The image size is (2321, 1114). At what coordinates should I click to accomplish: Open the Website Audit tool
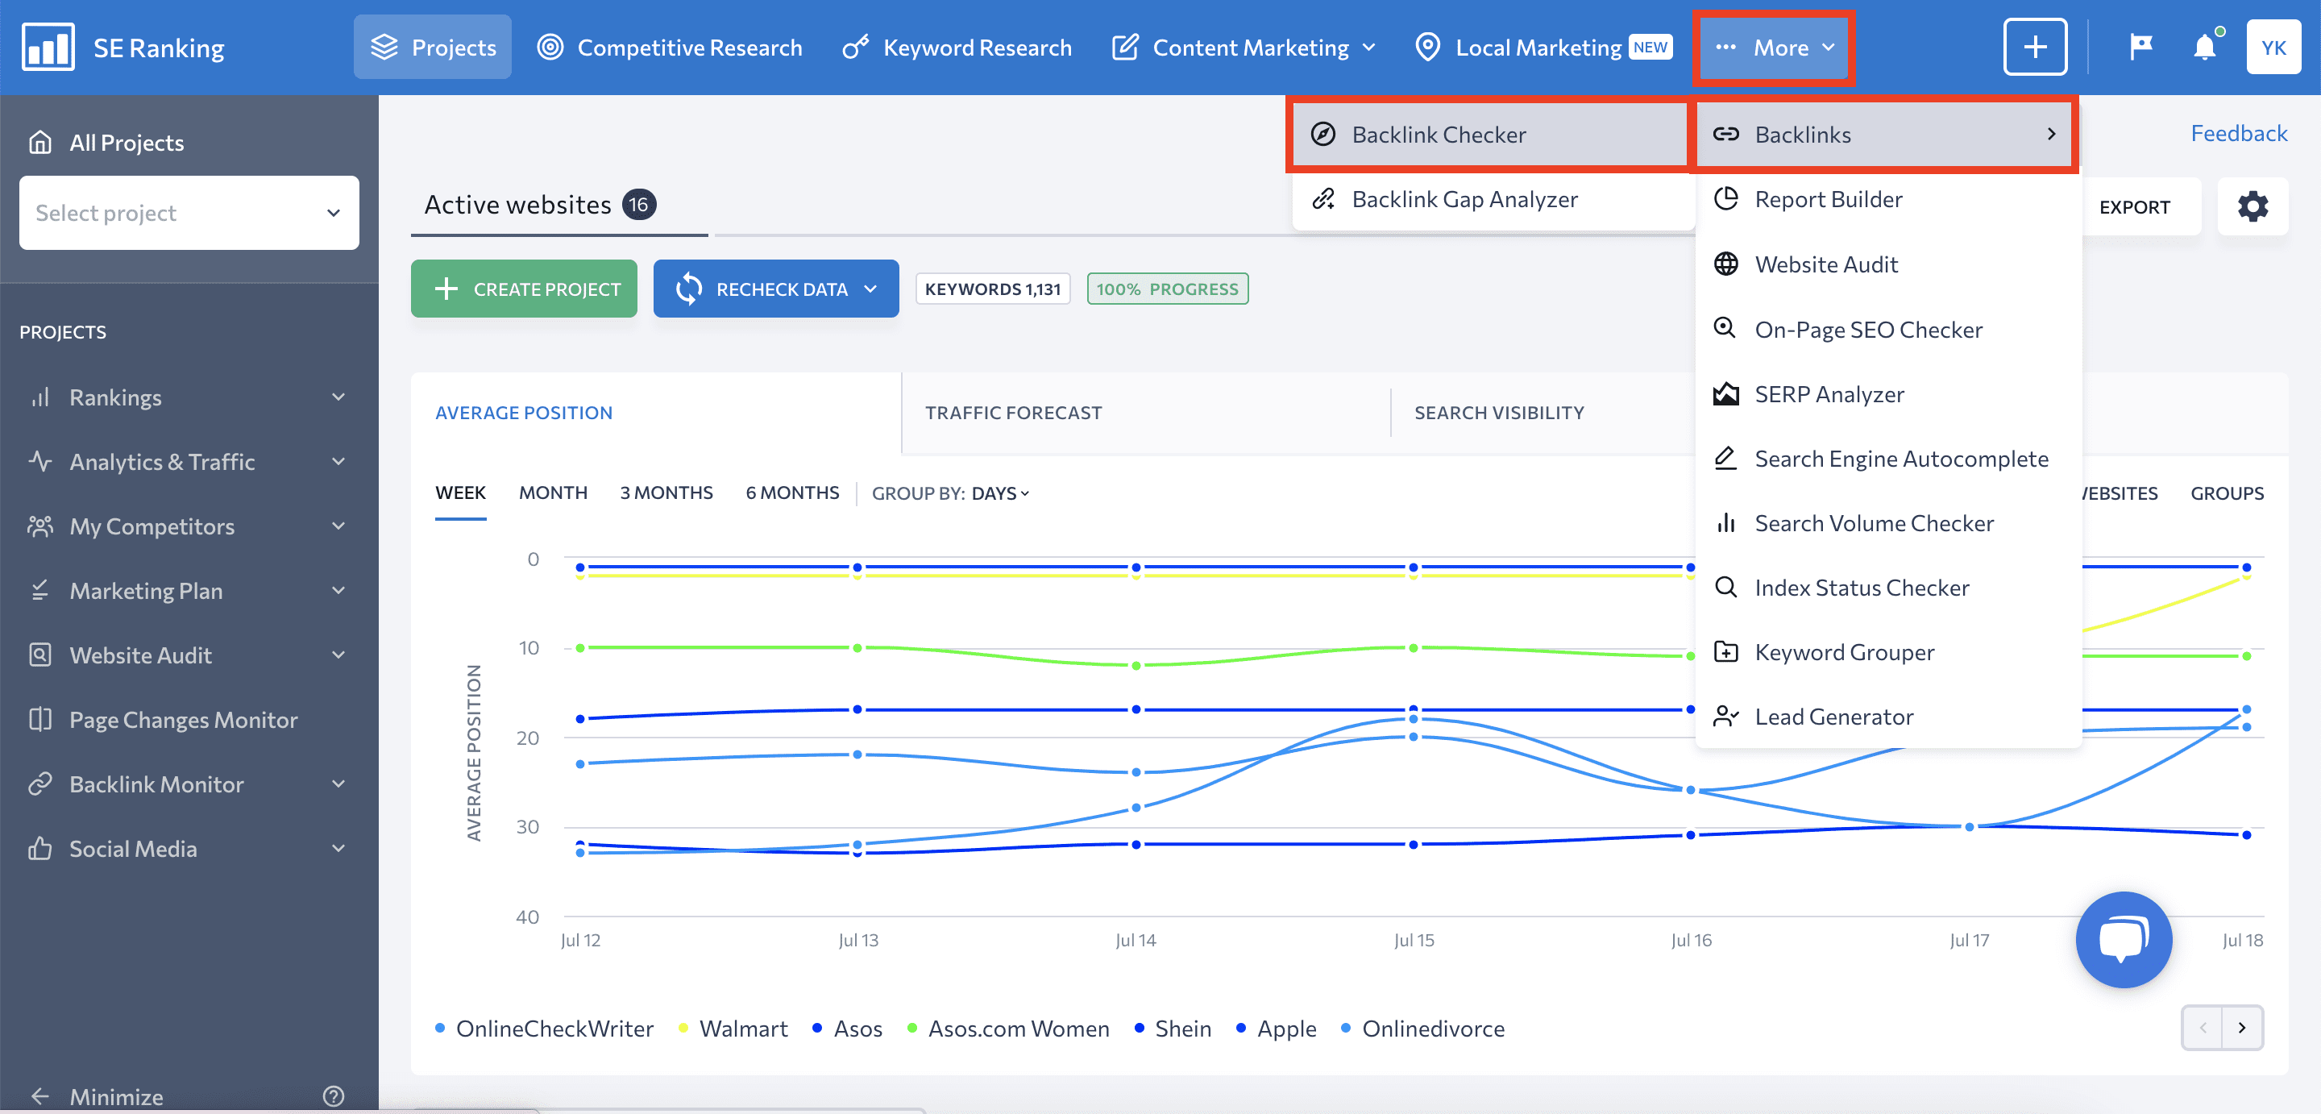1829,264
